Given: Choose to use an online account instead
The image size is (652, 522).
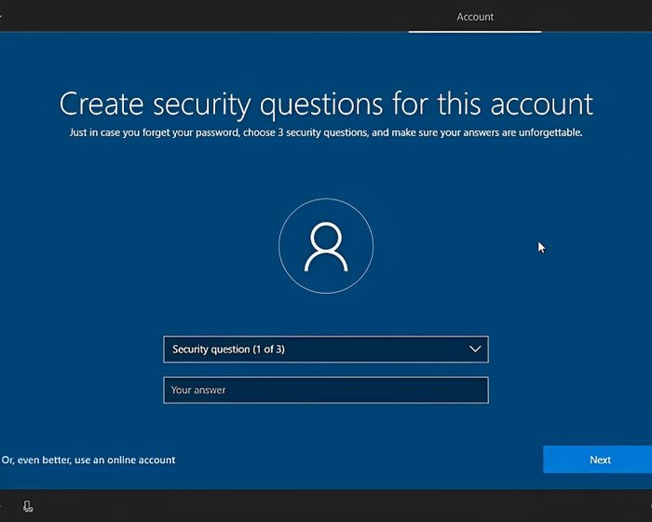Looking at the screenshot, I should (88, 460).
